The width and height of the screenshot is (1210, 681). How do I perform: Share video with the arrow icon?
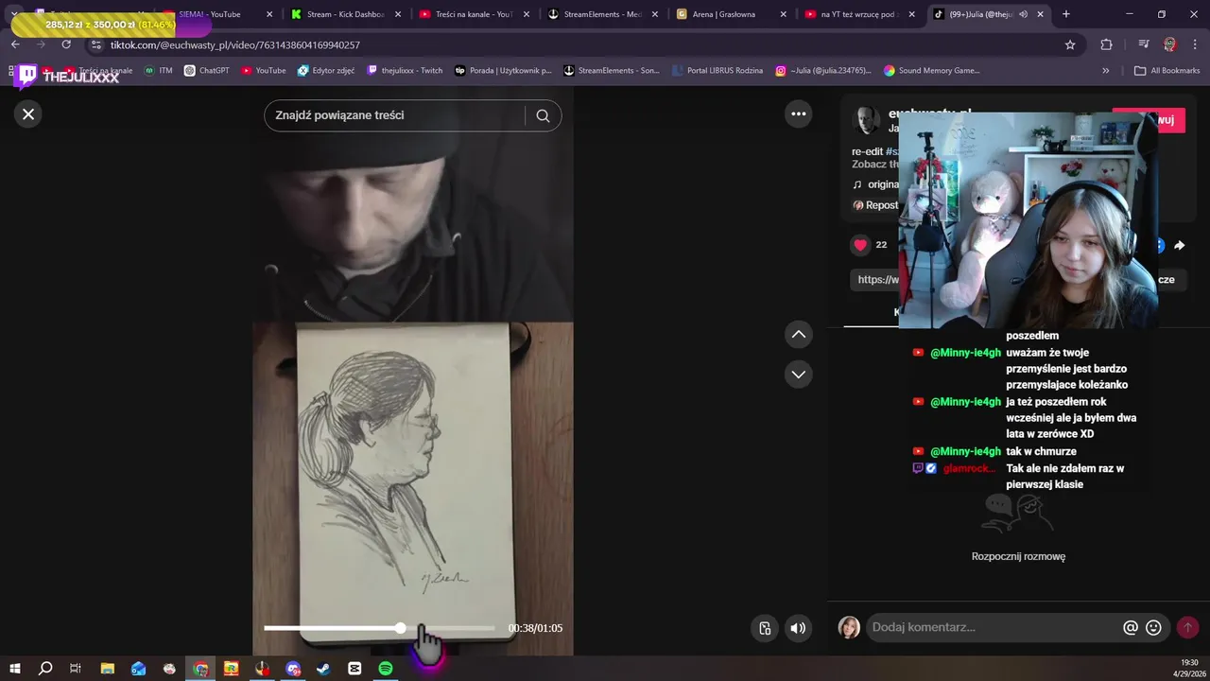[x=1180, y=246]
